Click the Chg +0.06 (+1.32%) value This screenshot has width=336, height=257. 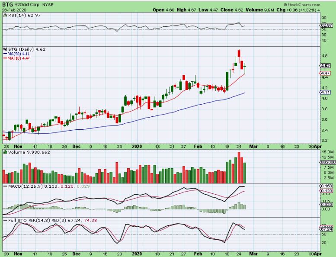(296, 10)
